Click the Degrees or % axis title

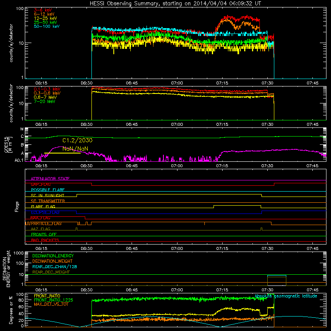(x=11, y=310)
